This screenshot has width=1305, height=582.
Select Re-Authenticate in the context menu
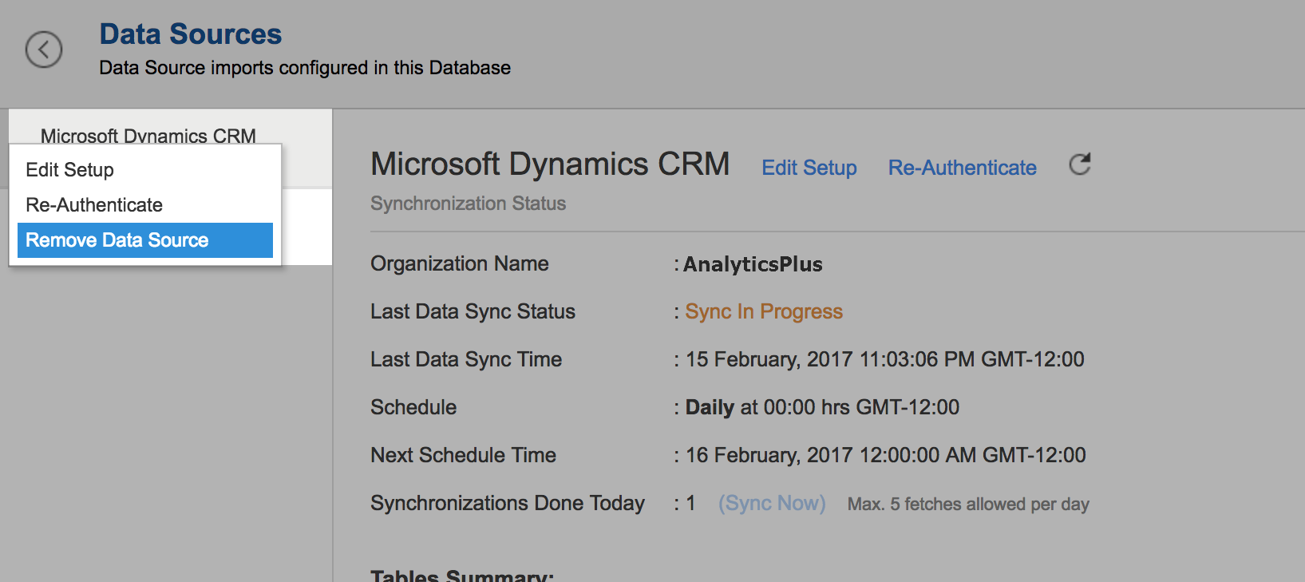(x=94, y=205)
